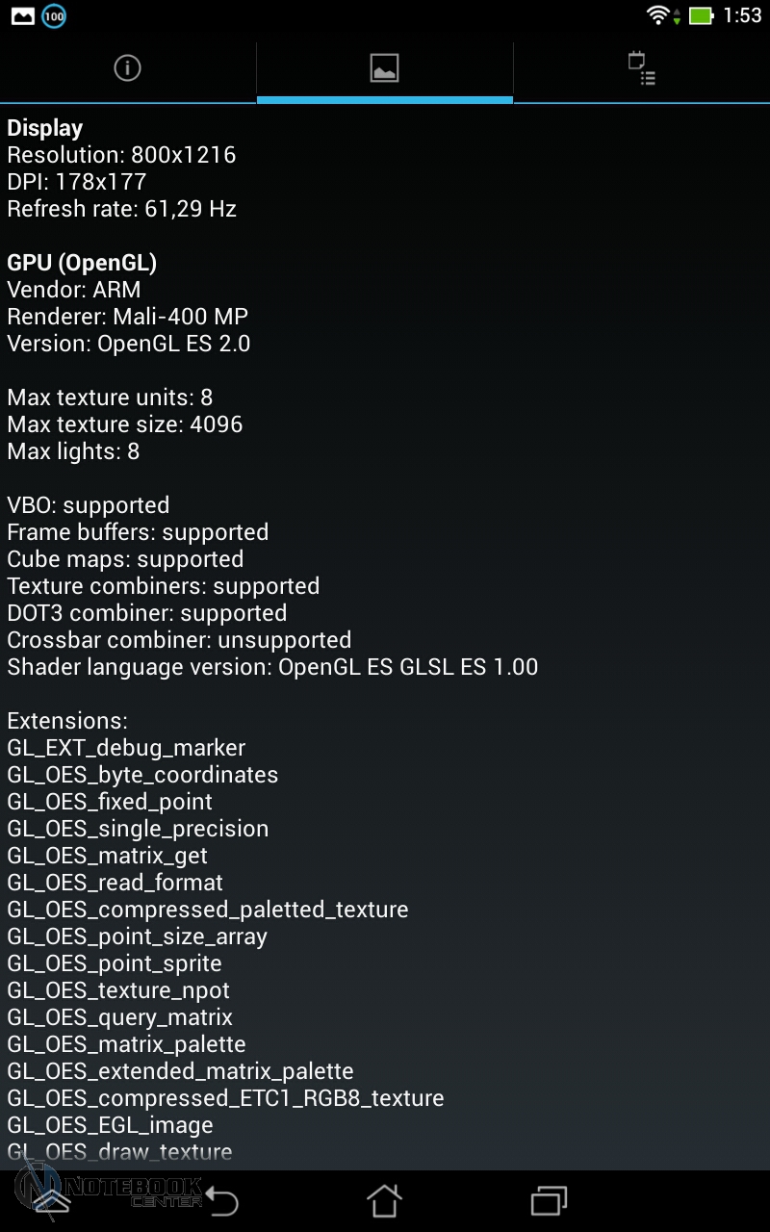Screen dimensions: 770x1232
Task: Select the Crossbar combiner: unsupported line
Action: [179, 640]
